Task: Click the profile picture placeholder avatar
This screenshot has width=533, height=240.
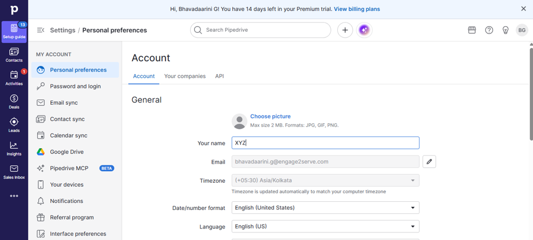Action: tap(239, 121)
